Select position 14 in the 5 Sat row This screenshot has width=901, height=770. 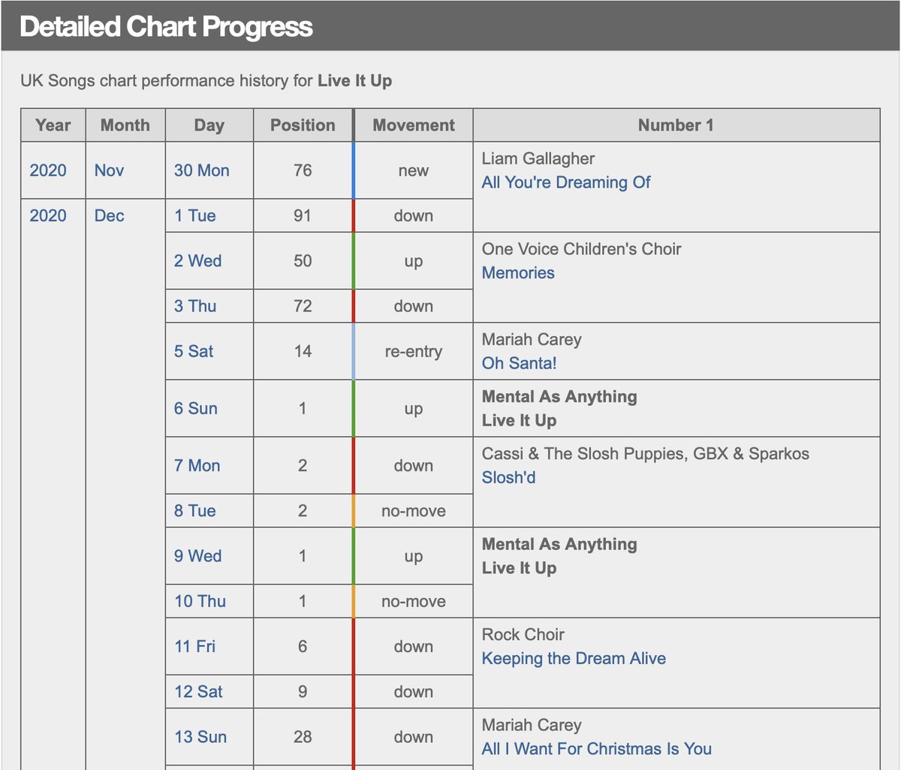pos(303,351)
